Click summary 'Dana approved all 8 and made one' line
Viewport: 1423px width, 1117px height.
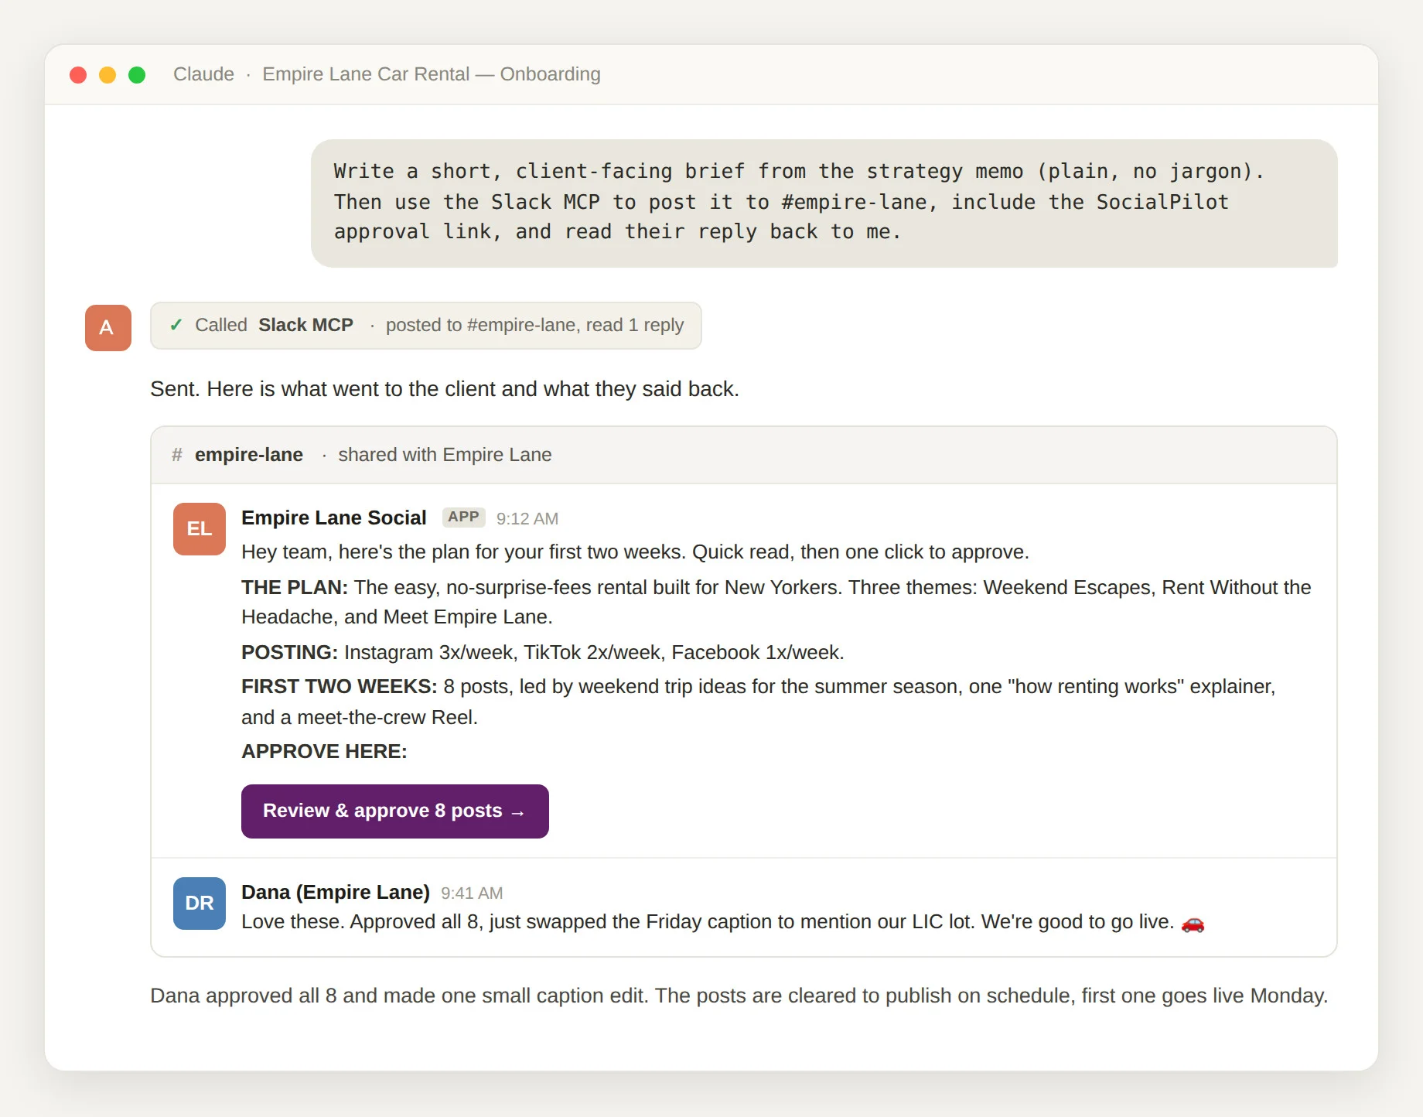tap(739, 995)
